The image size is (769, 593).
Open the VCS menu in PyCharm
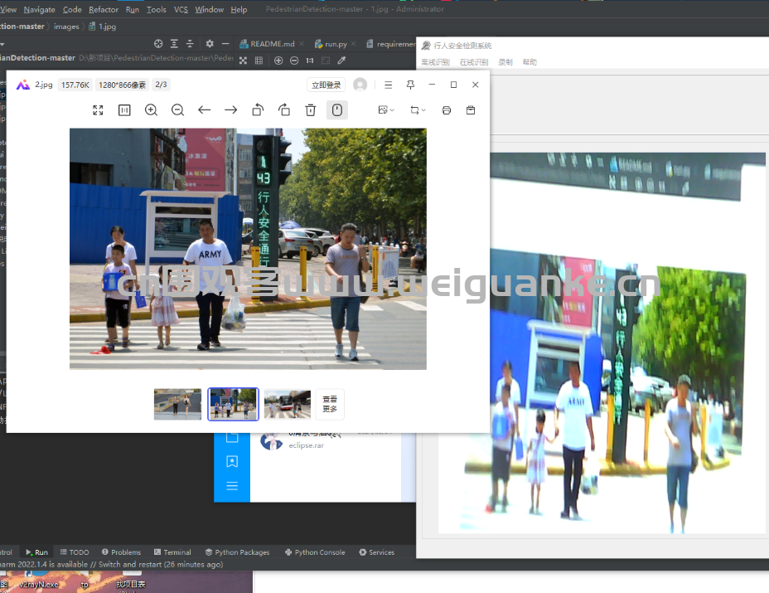click(181, 9)
